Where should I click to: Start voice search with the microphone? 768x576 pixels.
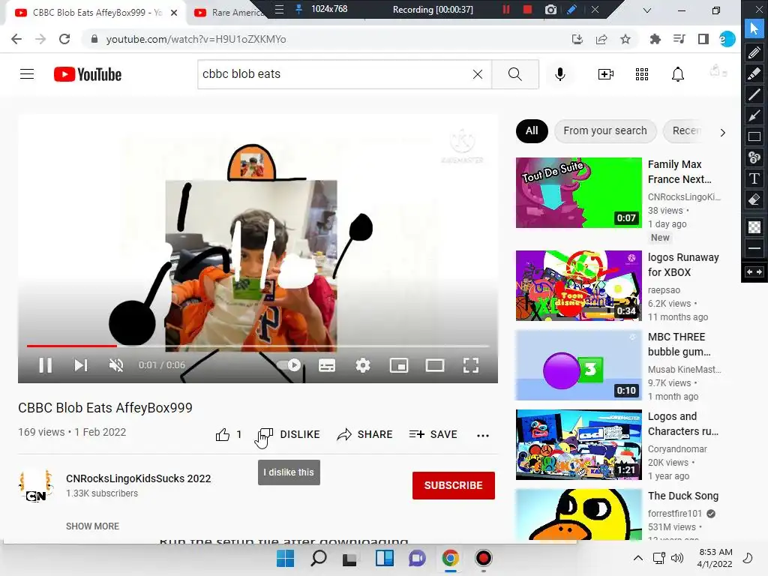point(560,74)
